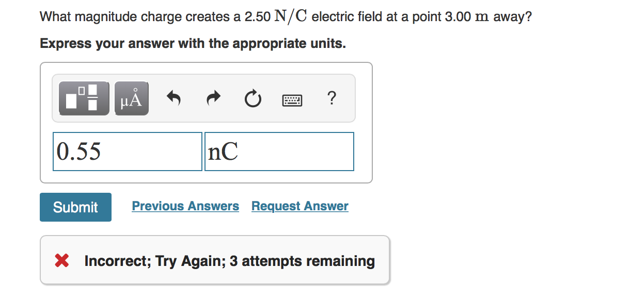Open Previous Answers
The image size is (631, 301).
click(185, 206)
